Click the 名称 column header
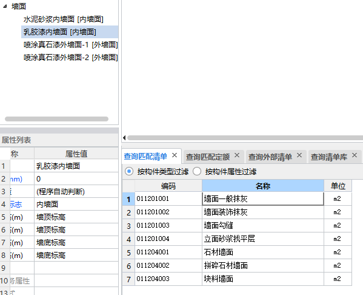The width and height of the screenshot is (363, 295). [x=263, y=186]
